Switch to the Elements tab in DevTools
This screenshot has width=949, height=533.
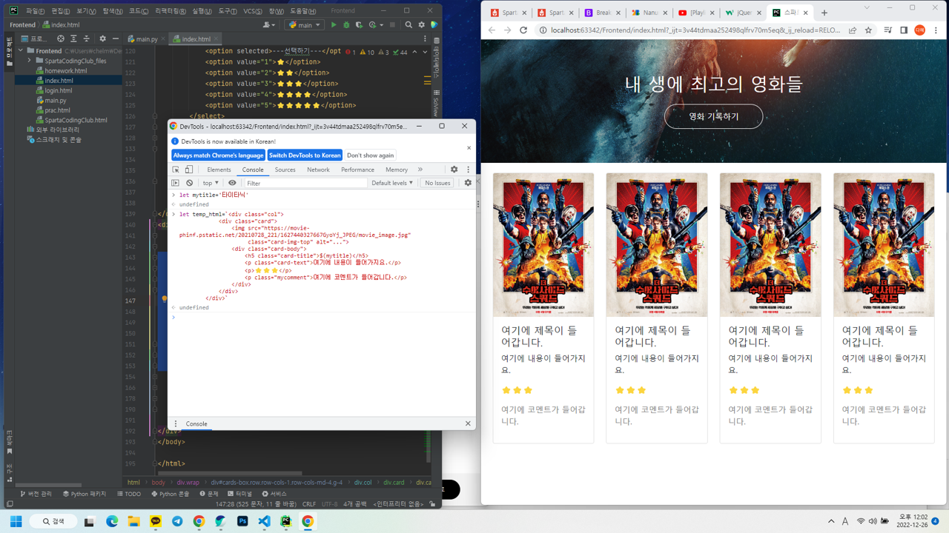tap(219, 170)
